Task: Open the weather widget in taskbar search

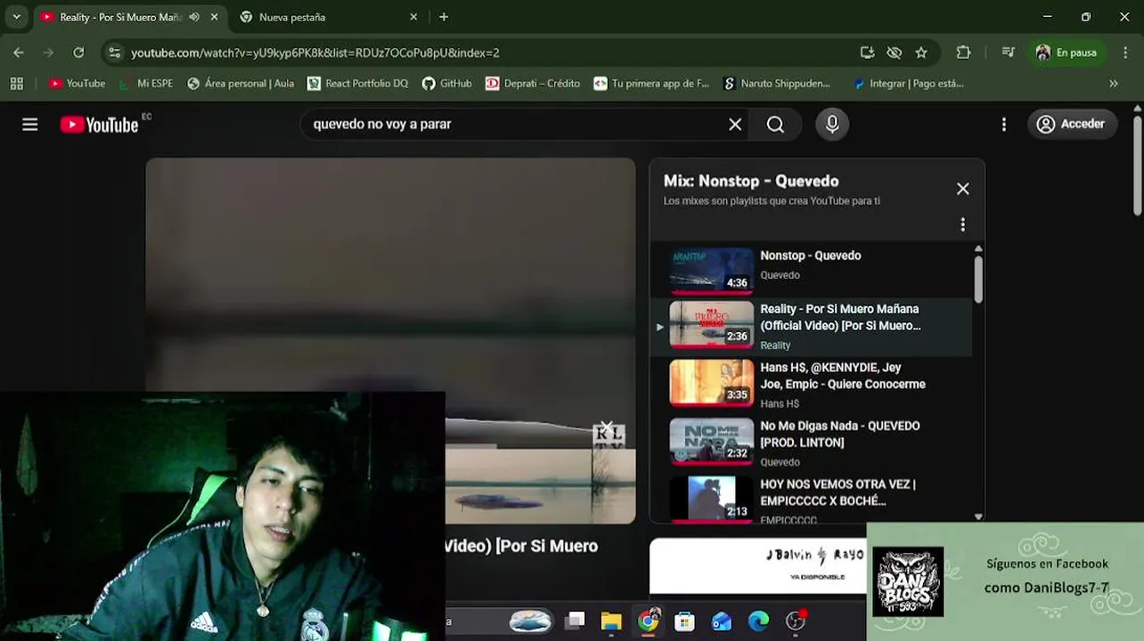Action: 530,621
